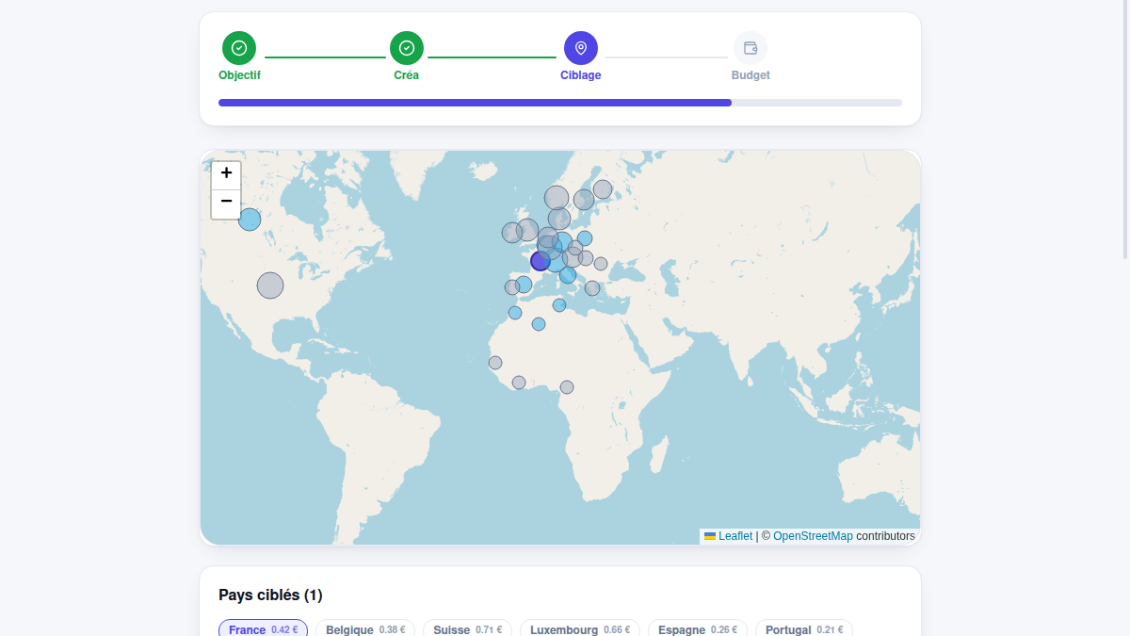Click the Créa step check icon
The width and height of the screenshot is (1130, 636).
click(407, 48)
